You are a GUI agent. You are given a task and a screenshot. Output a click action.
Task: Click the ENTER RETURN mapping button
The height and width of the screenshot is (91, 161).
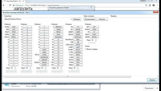pyautogui.click(x=94, y=37)
